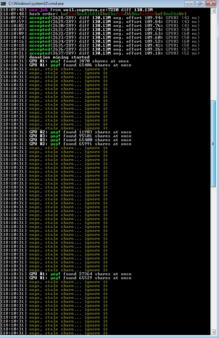Click 'found 65991 shares at once' line
Screen dimensions: 219x338
click(66, 144)
